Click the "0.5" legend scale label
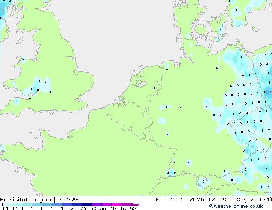Image resolution: width=272 pixels, height=210 pixels. point(15,208)
